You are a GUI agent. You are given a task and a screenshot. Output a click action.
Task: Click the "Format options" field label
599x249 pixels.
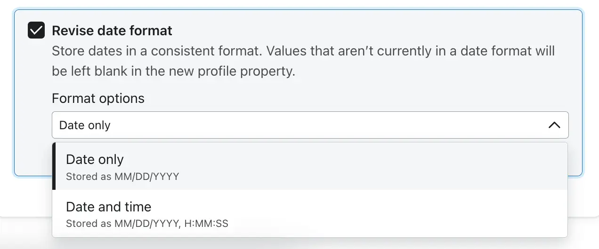pos(98,98)
